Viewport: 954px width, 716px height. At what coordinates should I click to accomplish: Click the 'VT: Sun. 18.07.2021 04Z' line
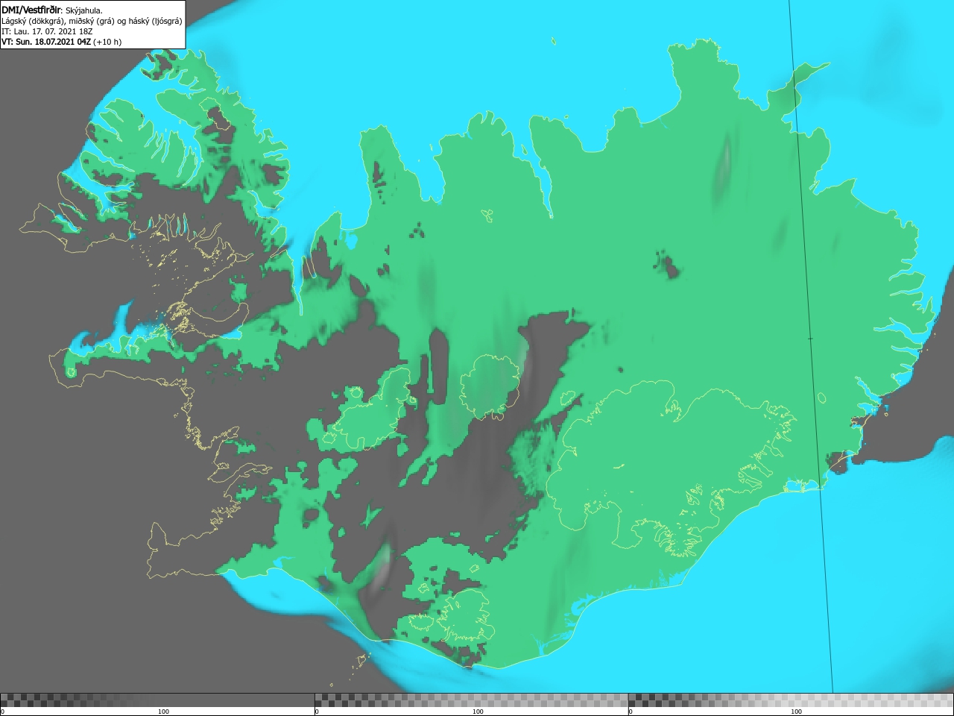pyautogui.click(x=61, y=42)
